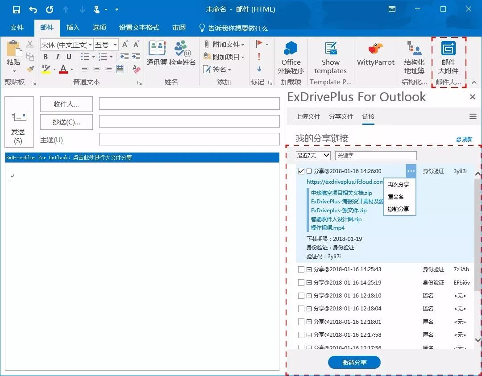Click the low importance down arrow
The width and height of the screenshot is (482, 376).
click(x=259, y=69)
